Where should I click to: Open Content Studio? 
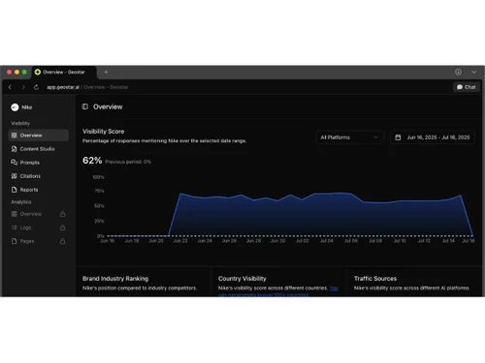(x=38, y=149)
